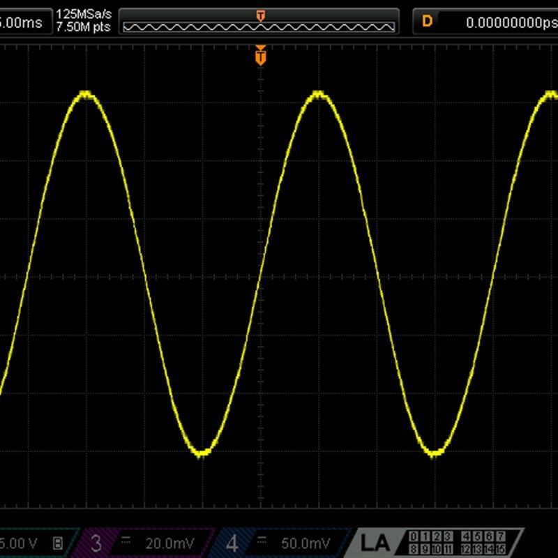Image resolution: width=558 pixels, height=558 pixels.
Task: Toggle digital channel 4 in LA panel
Action: click(x=466, y=536)
